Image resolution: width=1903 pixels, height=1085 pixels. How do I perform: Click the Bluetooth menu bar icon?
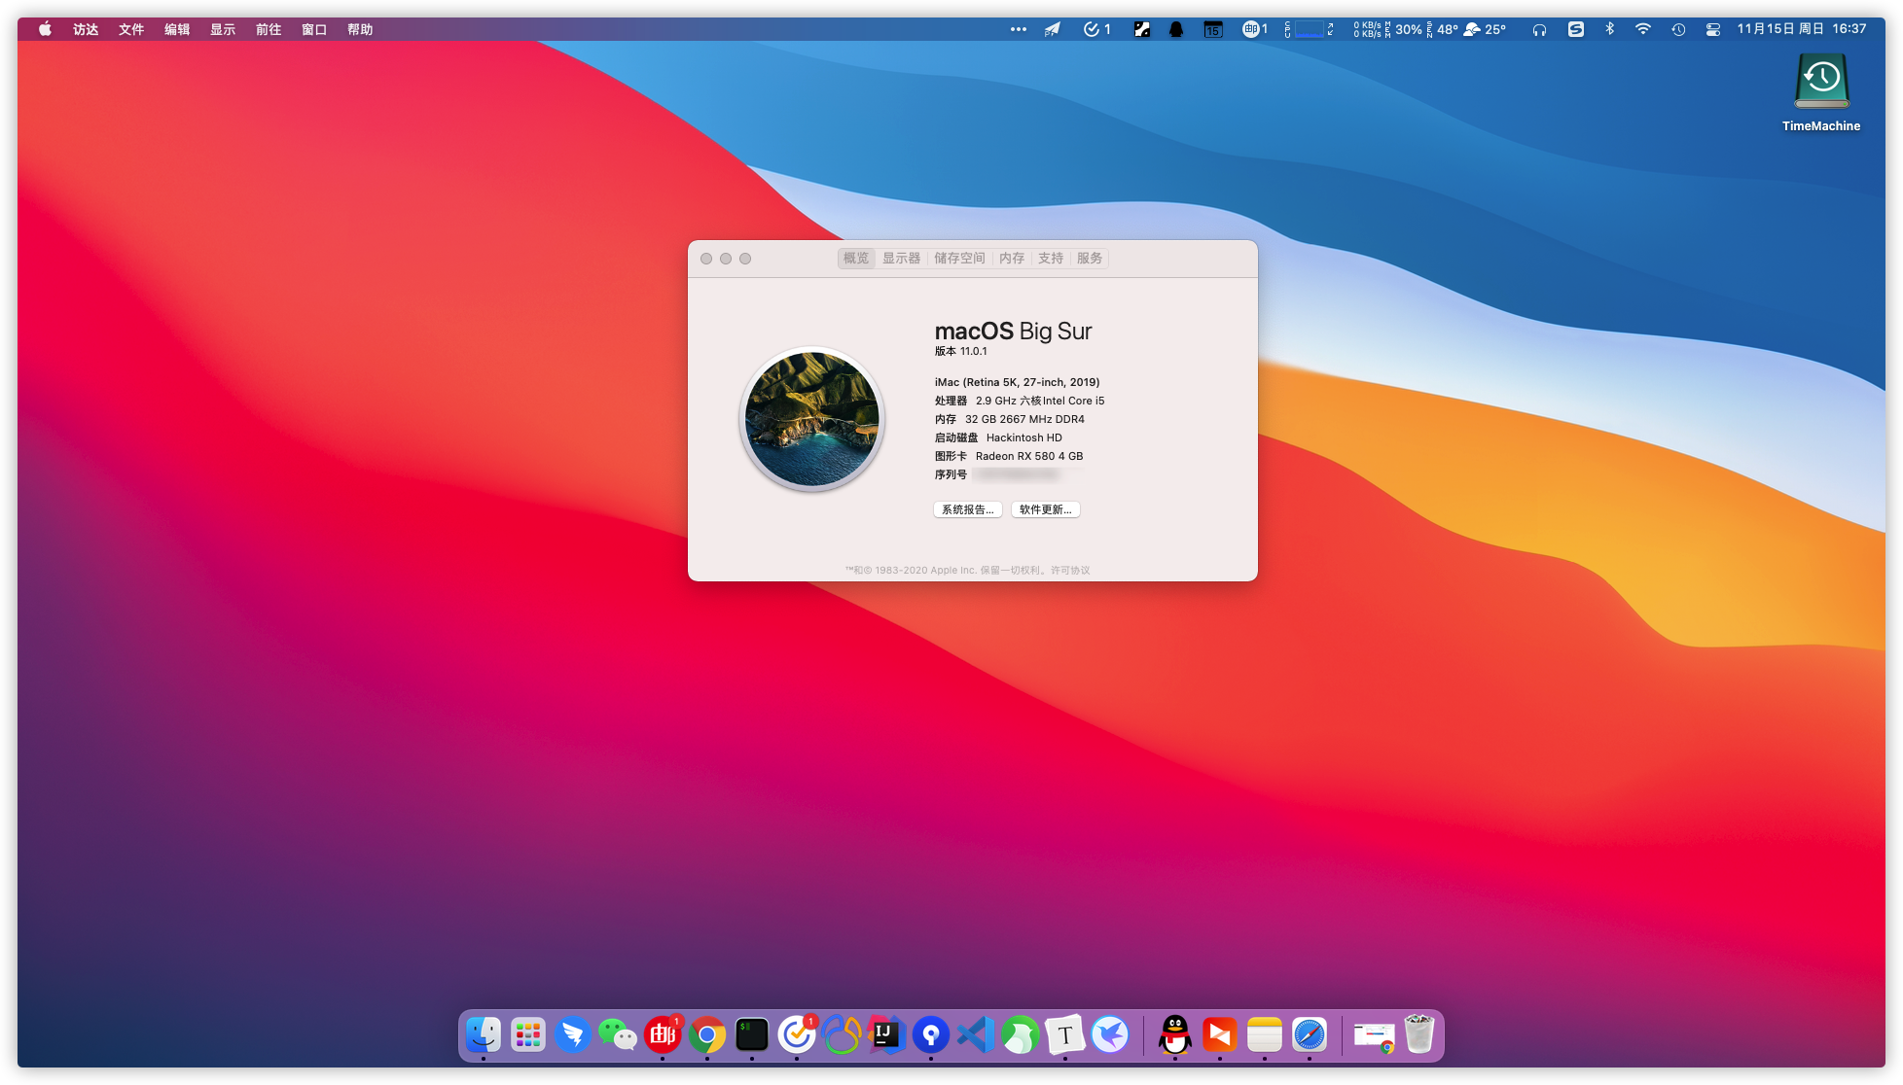pos(1610,29)
